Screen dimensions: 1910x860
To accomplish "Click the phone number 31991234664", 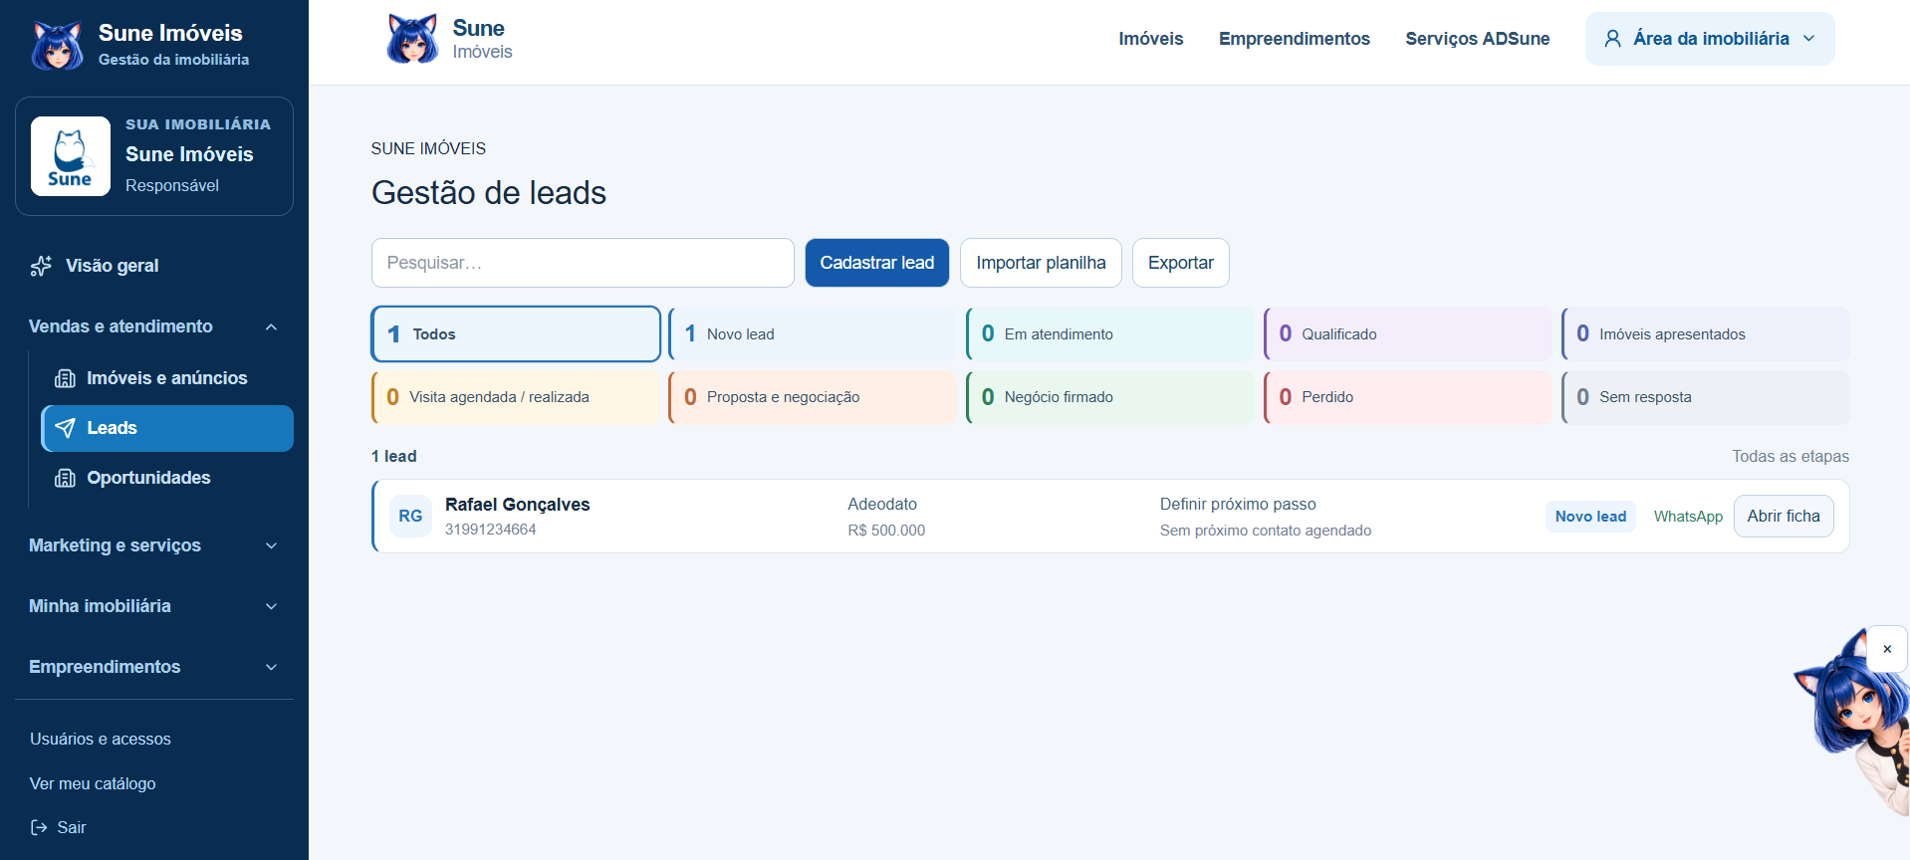I will tap(491, 530).
